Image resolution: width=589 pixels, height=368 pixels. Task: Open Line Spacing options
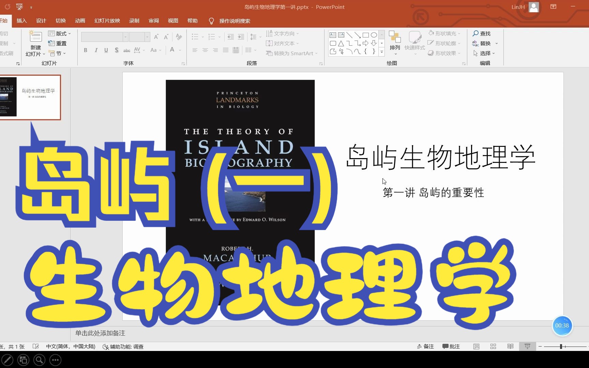[x=256, y=37]
